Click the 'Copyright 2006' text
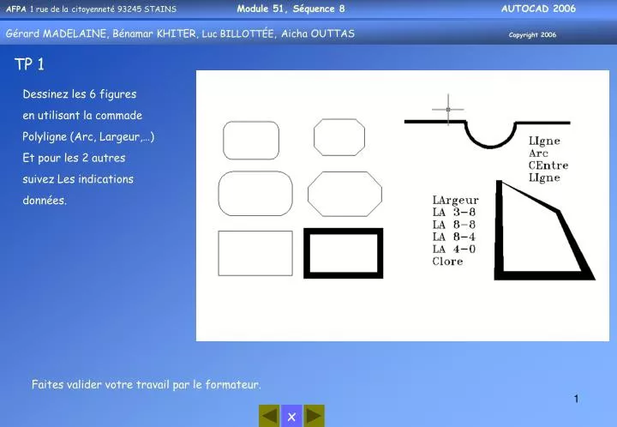Screen dimensions: 617x427 point(532,34)
